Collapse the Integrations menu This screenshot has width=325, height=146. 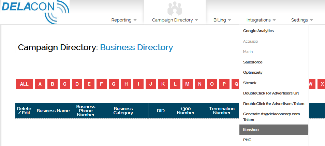261,20
